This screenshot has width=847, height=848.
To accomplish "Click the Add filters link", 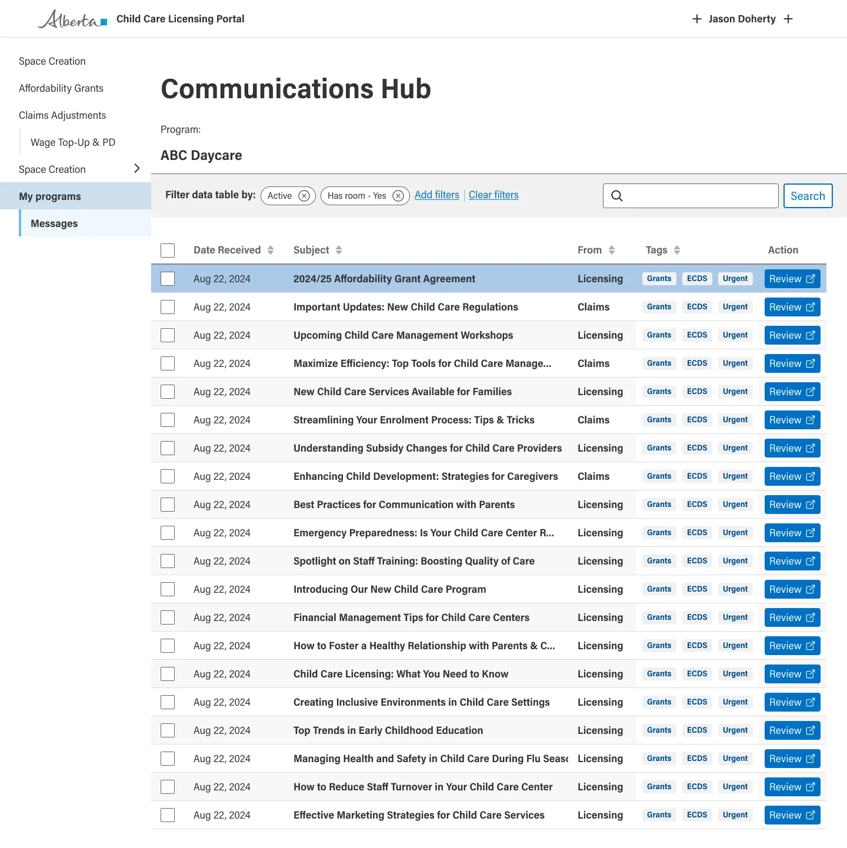I will coord(437,195).
